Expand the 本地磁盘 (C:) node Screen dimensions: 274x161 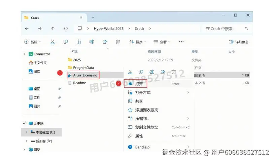[26, 132]
